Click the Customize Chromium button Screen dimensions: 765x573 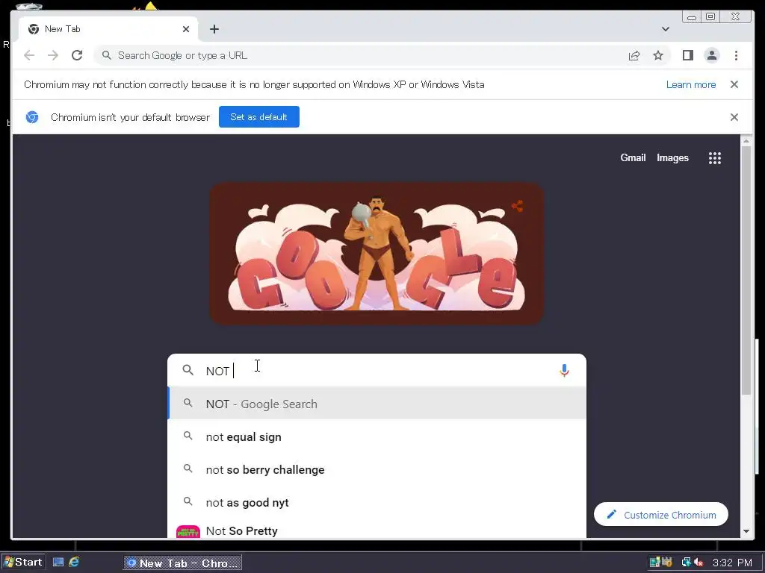click(x=661, y=515)
